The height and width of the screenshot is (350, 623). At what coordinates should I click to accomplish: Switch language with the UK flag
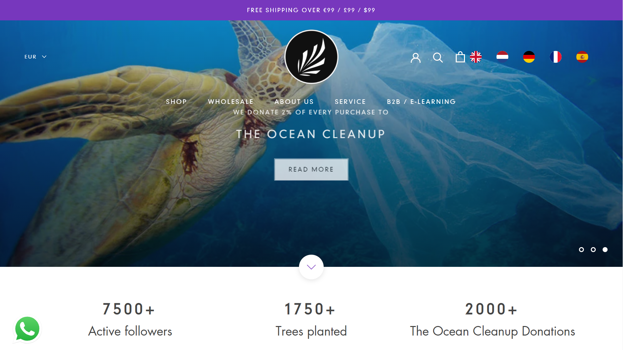point(475,57)
